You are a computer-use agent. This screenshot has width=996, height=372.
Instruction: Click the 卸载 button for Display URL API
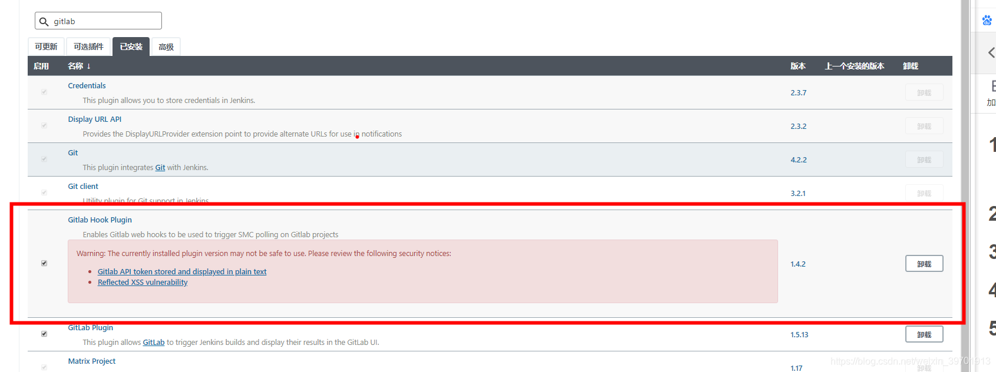pyautogui.click(x=924, y=126)
